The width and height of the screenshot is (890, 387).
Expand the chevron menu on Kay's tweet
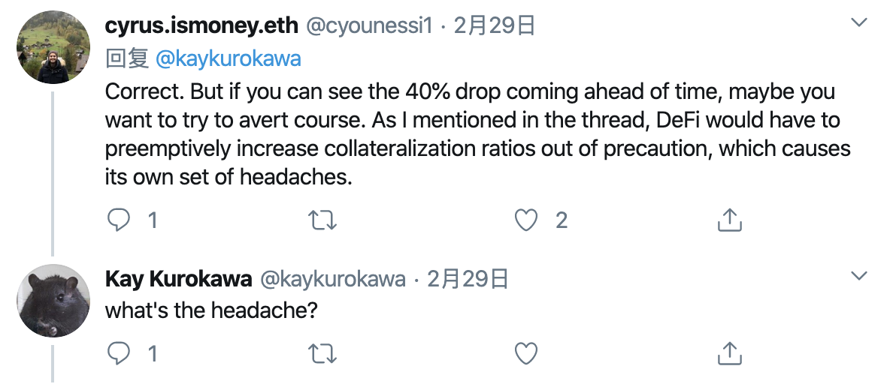[x=860, y=276]
